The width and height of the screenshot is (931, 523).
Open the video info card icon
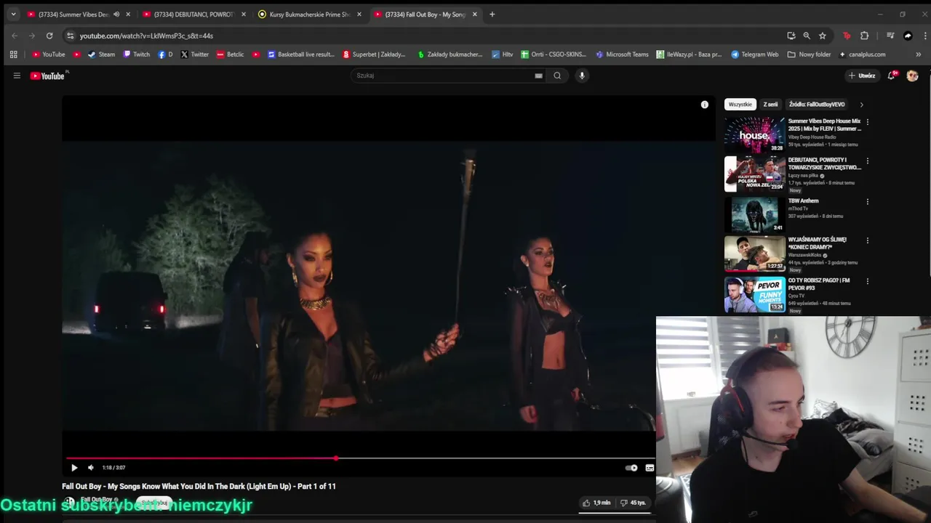click(x=704, y=105)
